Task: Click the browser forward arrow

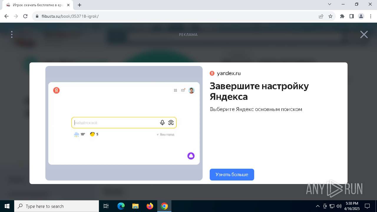Action: pos(16,16)
